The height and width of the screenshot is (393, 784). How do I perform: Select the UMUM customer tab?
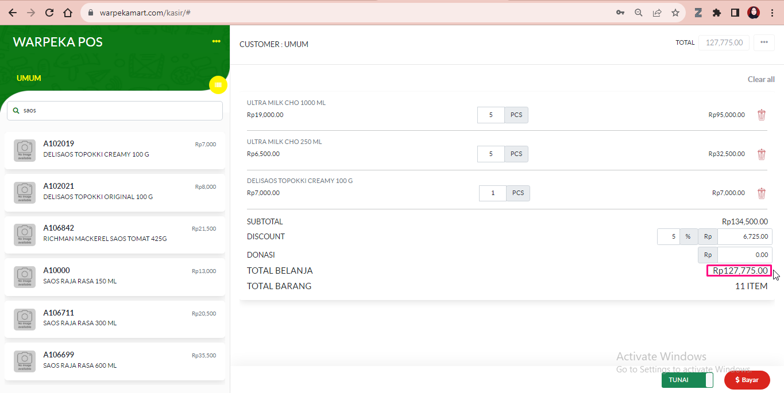click(29, 78)
